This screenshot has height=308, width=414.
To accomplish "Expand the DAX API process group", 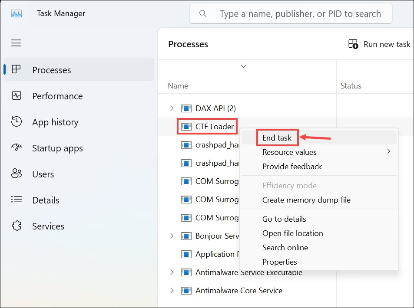I will [x=171, y=108].
